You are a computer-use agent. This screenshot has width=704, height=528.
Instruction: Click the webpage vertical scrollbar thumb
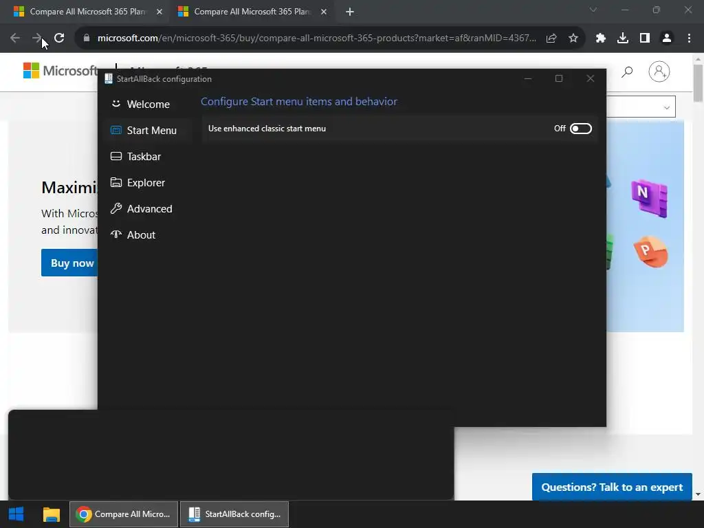point(698,83)
